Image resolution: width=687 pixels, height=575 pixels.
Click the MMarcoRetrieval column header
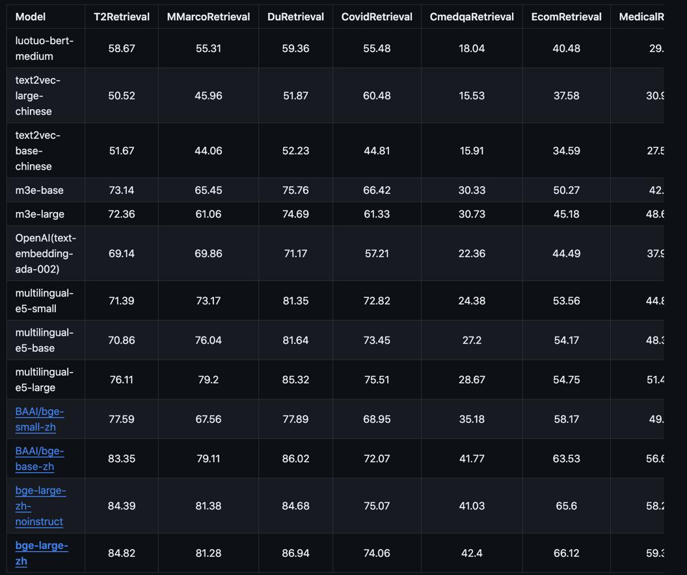pos(208,17)
